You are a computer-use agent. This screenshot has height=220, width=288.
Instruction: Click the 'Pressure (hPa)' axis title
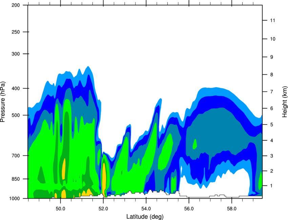tap(3, 102)
